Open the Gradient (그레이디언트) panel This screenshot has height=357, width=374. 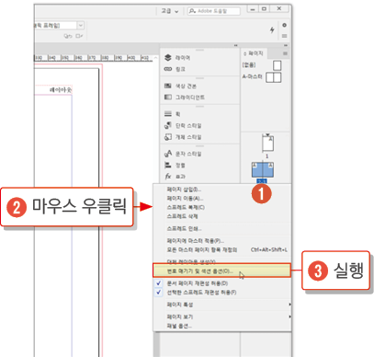click(x=185, y=98)
